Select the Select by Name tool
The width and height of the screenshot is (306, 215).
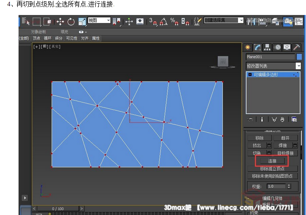[x=25, y=21]
